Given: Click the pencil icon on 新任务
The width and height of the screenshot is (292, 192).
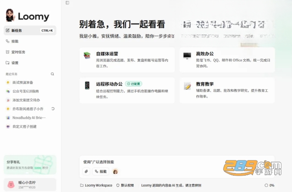Looking at the screenshot, I should (8, 30).
